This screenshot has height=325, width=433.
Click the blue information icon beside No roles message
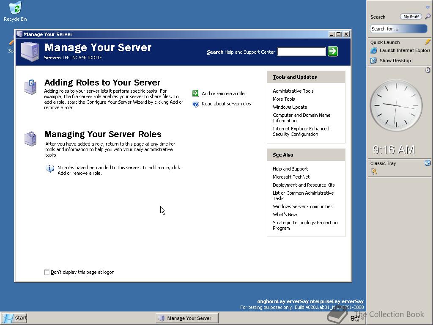tap(50, 168)
